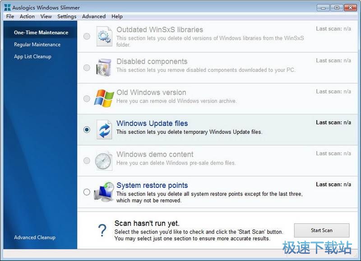Expand the View menu
361x261 pixels.
(46, 16)
